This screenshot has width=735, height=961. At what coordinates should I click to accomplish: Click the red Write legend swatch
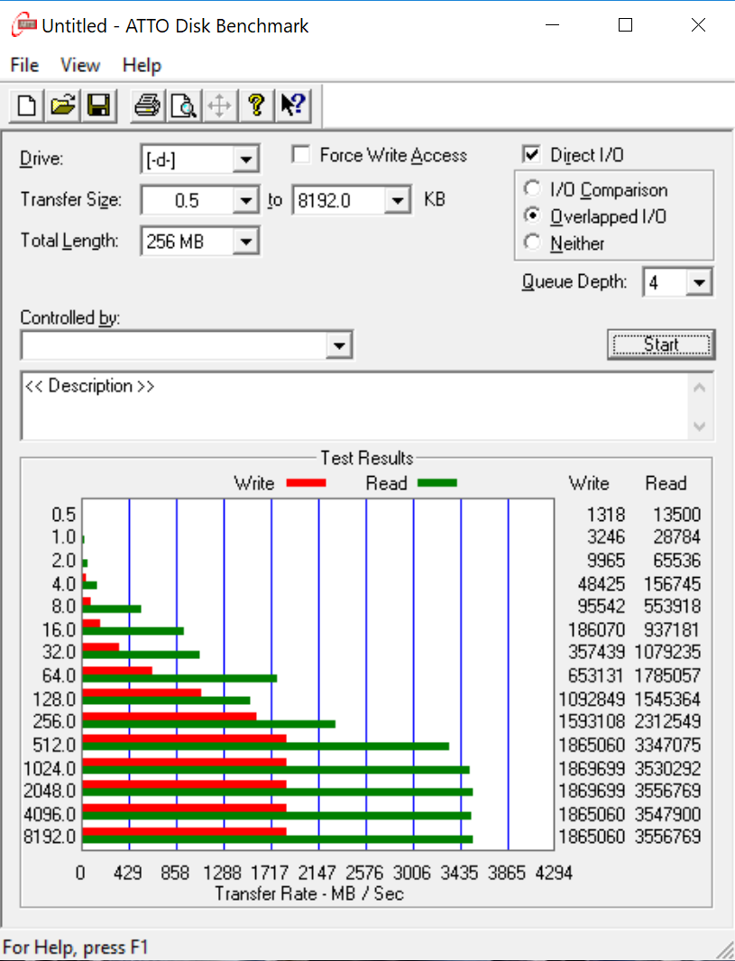pyautogui.click(x=307, y=483)
